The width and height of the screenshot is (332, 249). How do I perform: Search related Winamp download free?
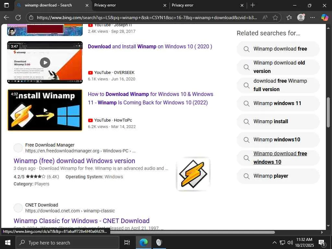pos(278,49)
